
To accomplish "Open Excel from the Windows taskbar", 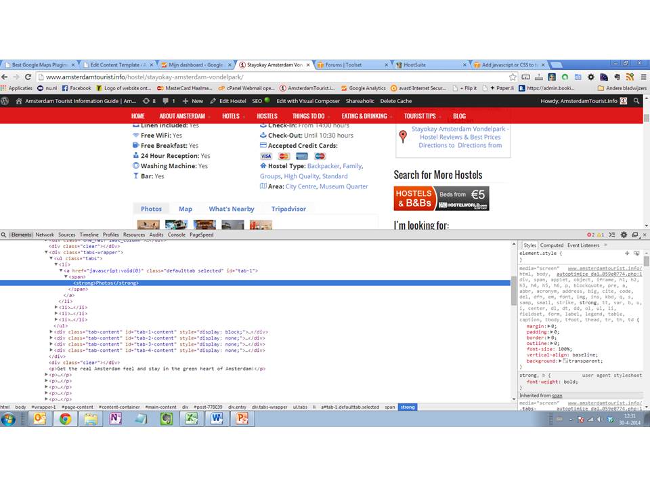I will tap(191, 419).
